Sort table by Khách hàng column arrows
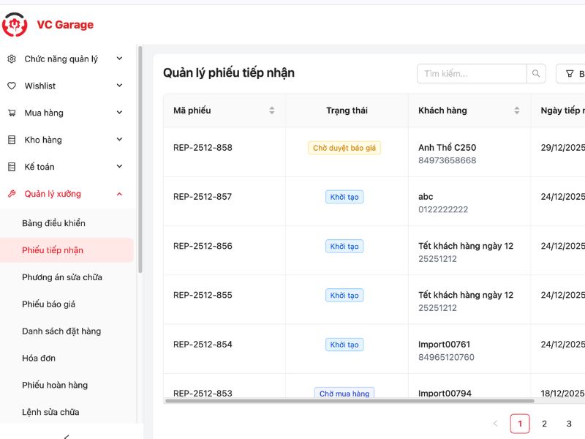Viewport: 585px width, 439px height. (x=517, y=110)
